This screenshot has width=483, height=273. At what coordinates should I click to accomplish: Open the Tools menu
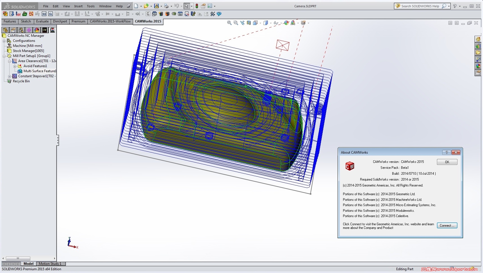91,6
